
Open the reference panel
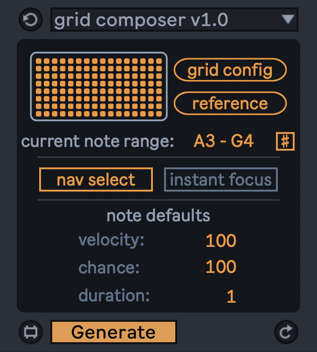tap(230, 103)
